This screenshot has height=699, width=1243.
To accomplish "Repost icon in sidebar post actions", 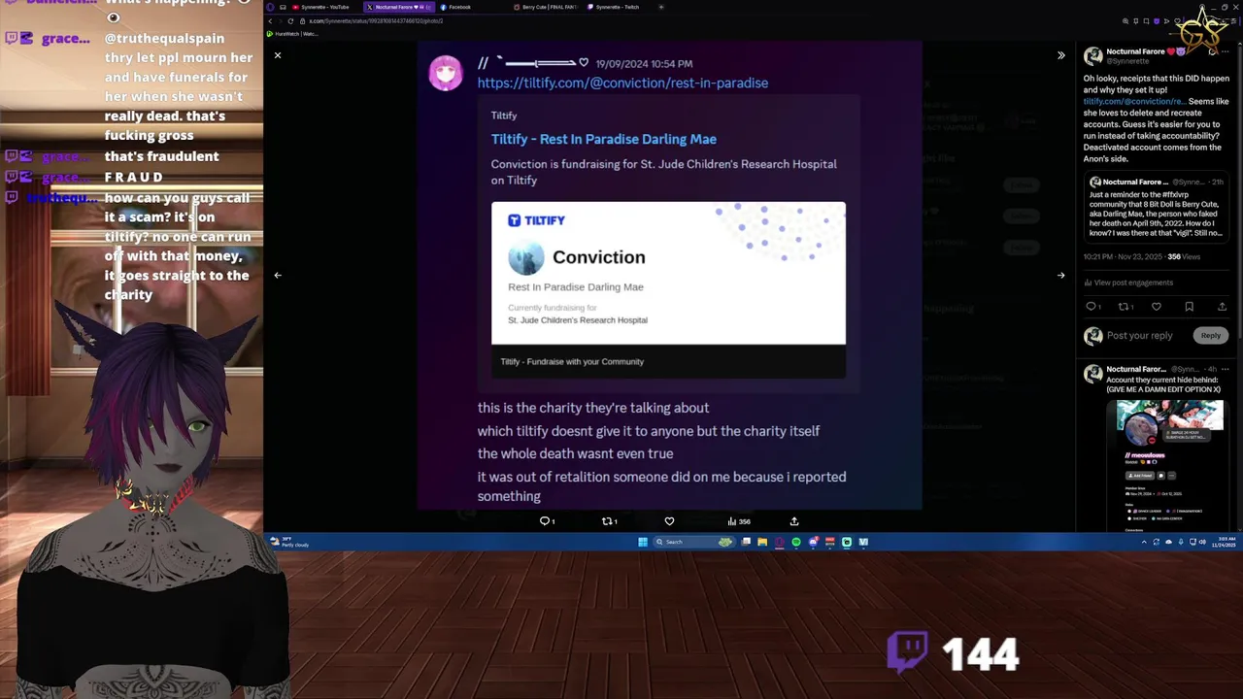I will (x=1125, y=307).
